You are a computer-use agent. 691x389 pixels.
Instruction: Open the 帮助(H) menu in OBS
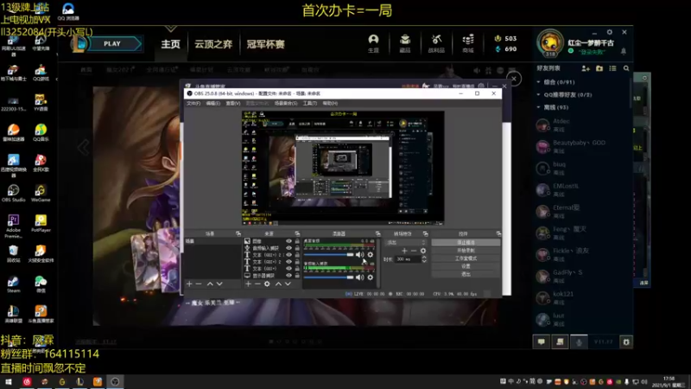pos(330,103)
